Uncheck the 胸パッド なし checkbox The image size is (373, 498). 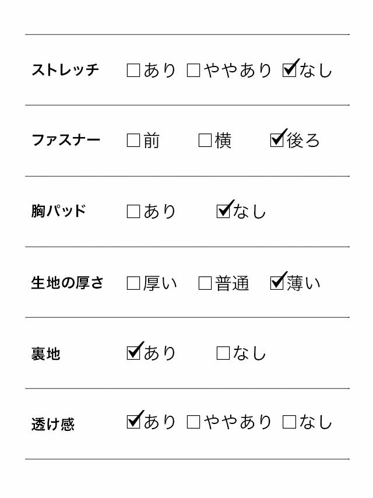pyautogui.click(x=223, y=212)
